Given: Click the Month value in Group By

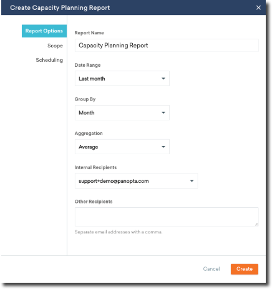Looking at the screenshot, I should 87,113.
